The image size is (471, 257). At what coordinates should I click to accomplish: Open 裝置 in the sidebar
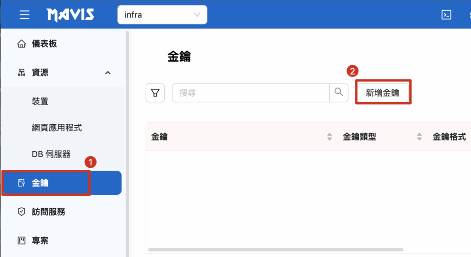coord(40,101)
